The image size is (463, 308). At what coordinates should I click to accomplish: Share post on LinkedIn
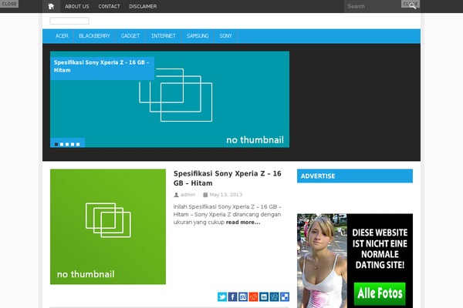click(264, 296)
